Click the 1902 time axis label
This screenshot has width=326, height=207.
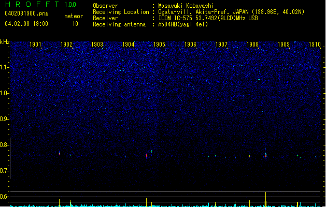(x=66, y=44)
